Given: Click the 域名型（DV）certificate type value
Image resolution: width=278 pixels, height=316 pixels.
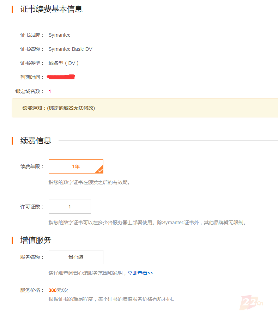Looking at the screenshot, I should tap(64, 63).
